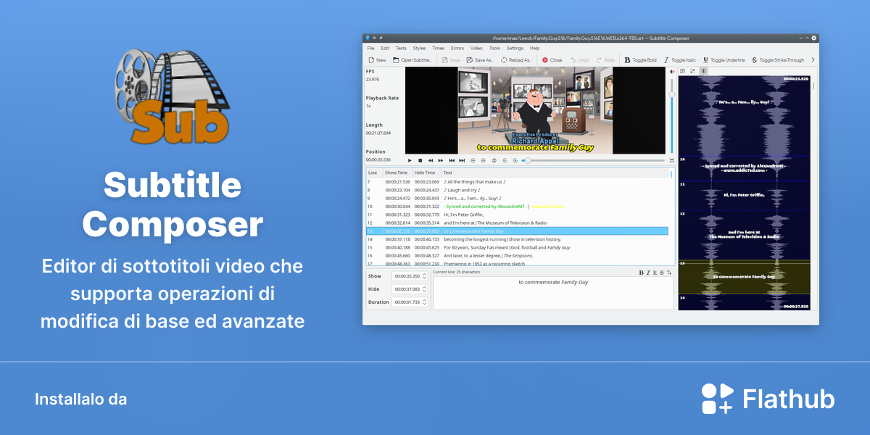
Task: Click the Show time field 00:00:35.350
Action: coord(410,276)
